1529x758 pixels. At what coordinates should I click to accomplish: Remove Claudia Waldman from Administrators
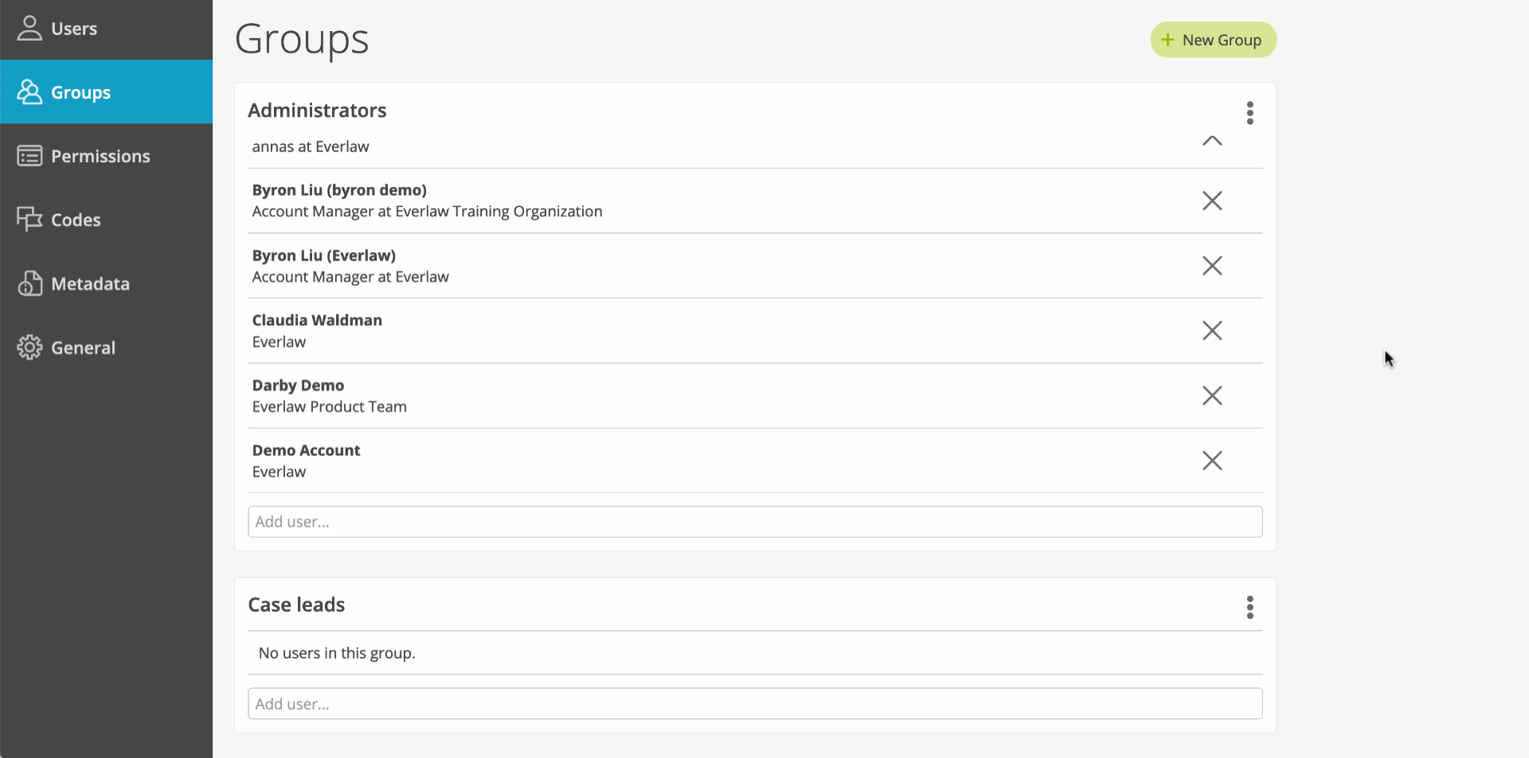(x=1211, y=330)
